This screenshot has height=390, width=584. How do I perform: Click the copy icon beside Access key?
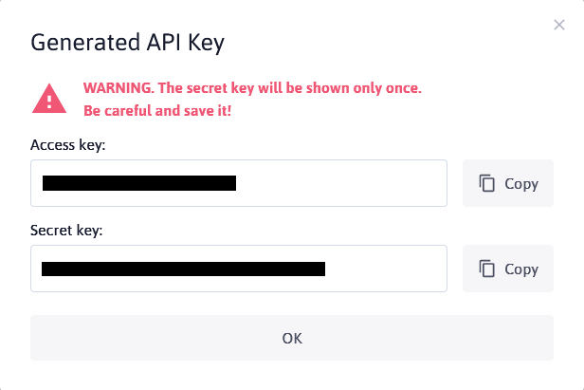tap(487, 183)
